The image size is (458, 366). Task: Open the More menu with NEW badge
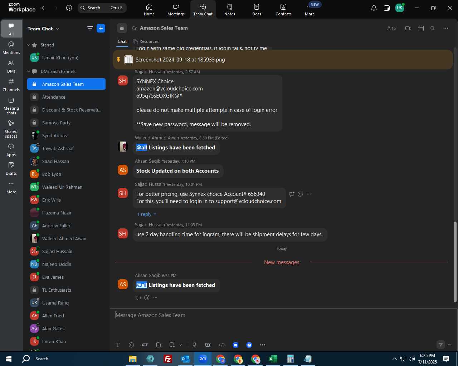point(310,10)
